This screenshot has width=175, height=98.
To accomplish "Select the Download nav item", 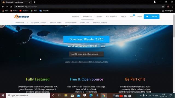I will (x=87, y=17).
